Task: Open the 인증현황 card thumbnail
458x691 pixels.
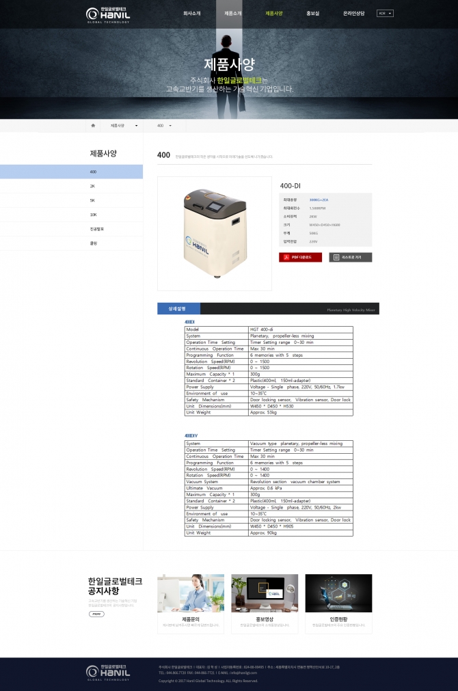Action: [x=338, y=593]
